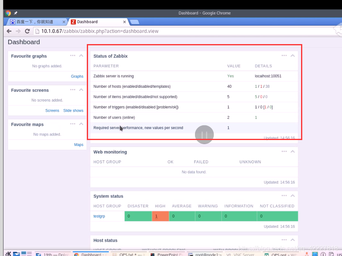Open Web monitoring options menu
Screen dimensions: 342x256
[x=284, y=151]
